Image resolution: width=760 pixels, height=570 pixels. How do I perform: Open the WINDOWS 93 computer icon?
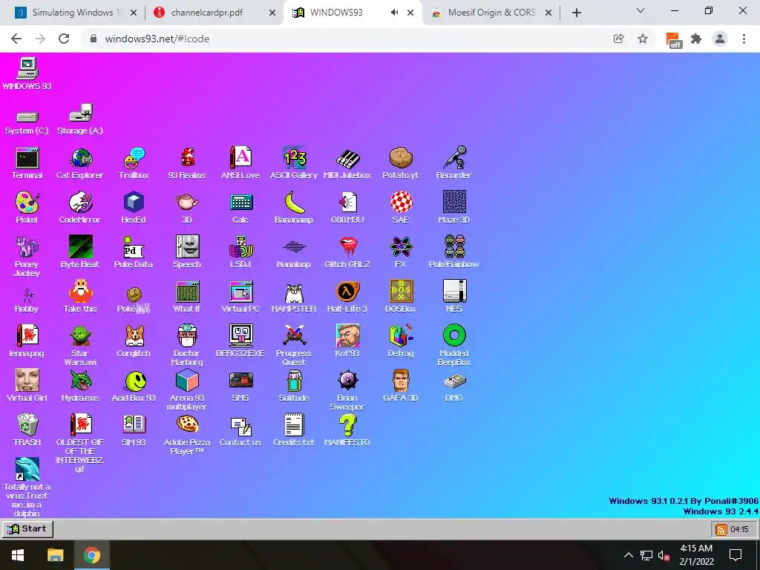(27, 73)
